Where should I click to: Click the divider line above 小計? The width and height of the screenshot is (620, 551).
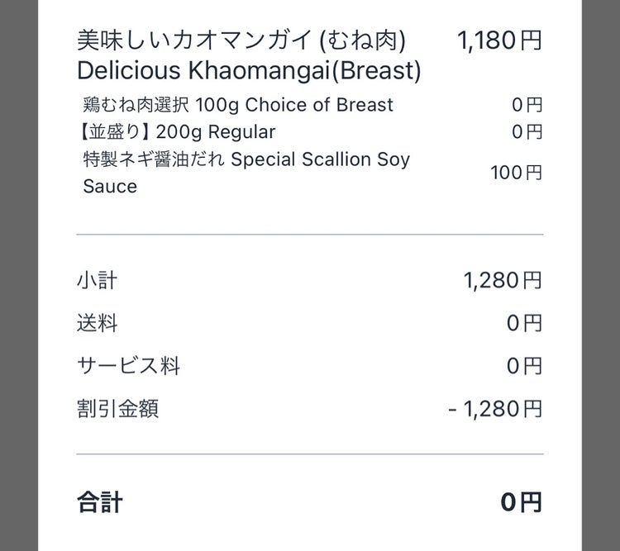(310, 235)
